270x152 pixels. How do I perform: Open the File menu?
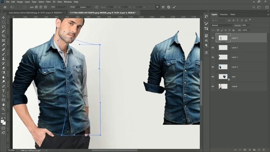[8, 2]
